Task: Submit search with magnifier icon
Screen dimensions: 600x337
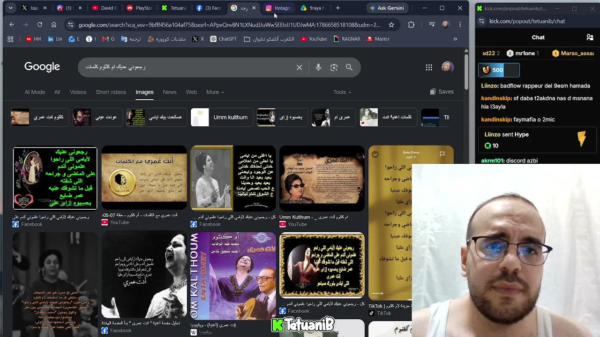Action: [x=349, y=67]
